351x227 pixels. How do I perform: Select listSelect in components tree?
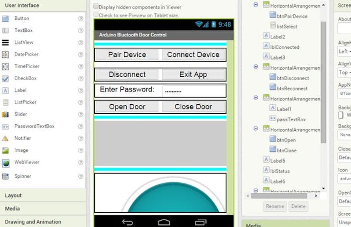287,27
